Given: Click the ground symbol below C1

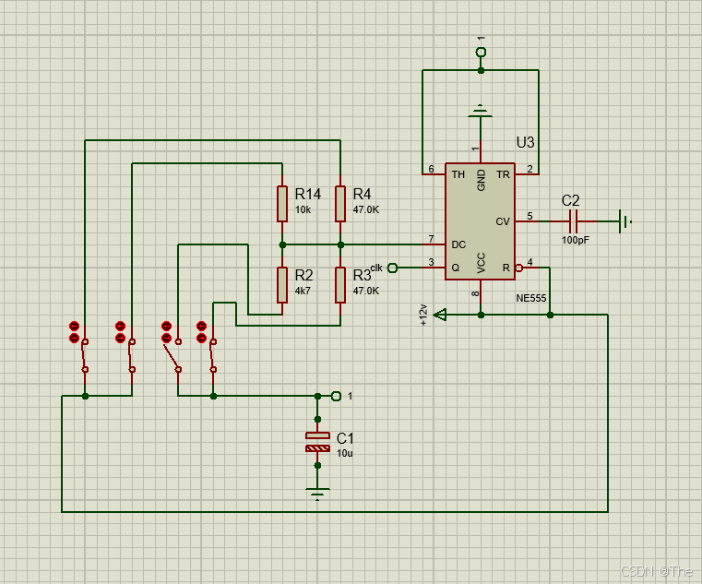Looking at the screenshot, I should [x=317, y=494].
